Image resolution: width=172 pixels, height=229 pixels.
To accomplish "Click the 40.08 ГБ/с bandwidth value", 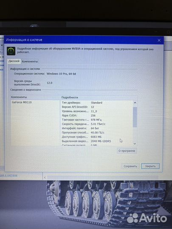I will coord(98,133).
